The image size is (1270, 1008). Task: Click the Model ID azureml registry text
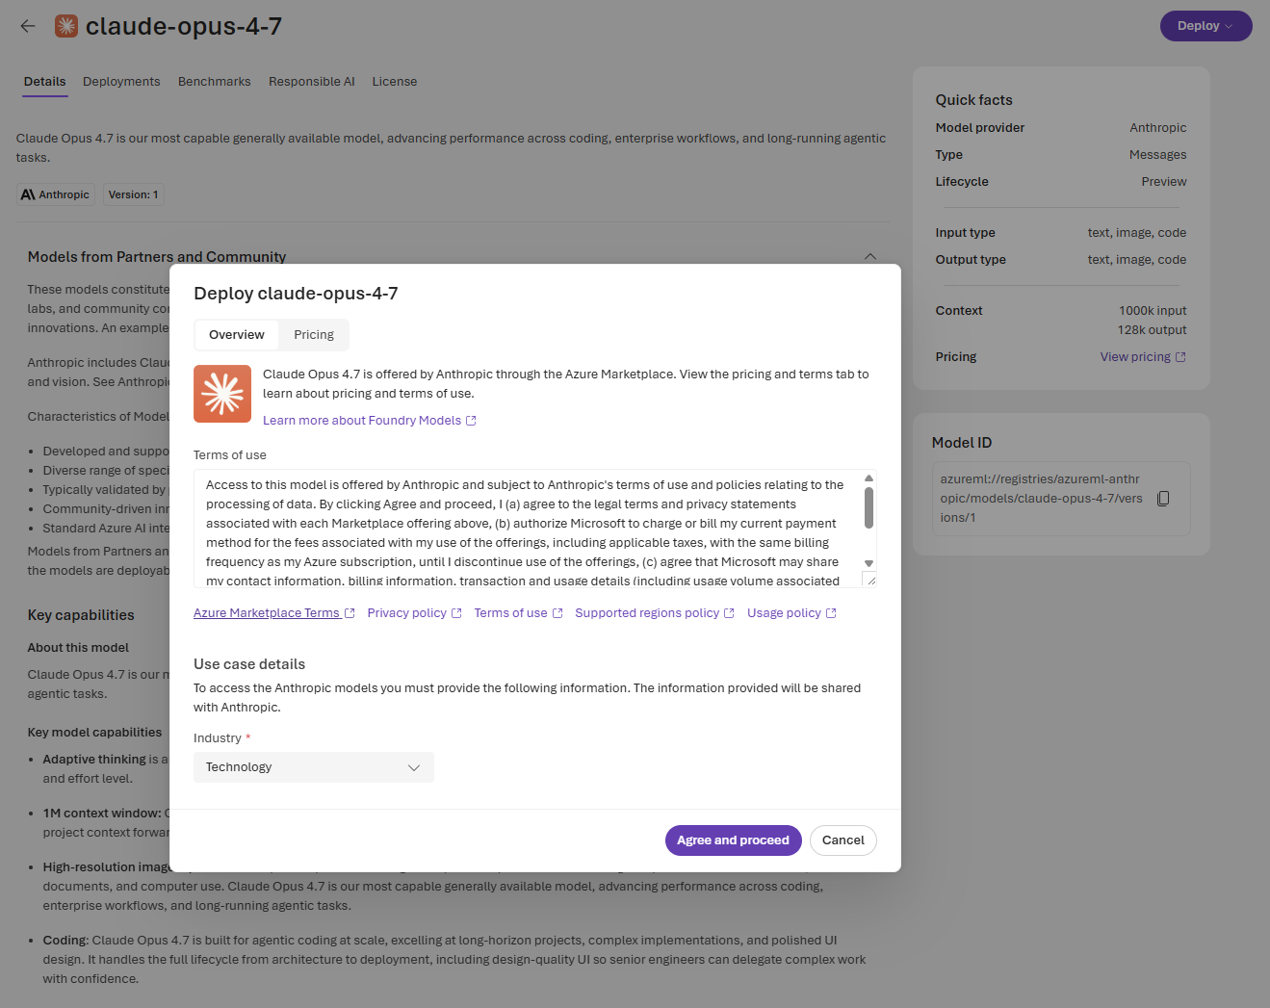click(x=1041, y=499)
